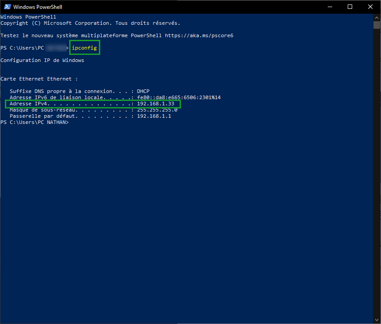Click 'Carte Ethernet Ethernet :' heading
Image resolution: width=381 pixels, height=324 pixels.
click(39, 79)
